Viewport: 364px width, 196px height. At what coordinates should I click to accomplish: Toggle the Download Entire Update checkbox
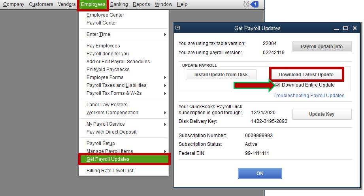click(x=277, y=85)
